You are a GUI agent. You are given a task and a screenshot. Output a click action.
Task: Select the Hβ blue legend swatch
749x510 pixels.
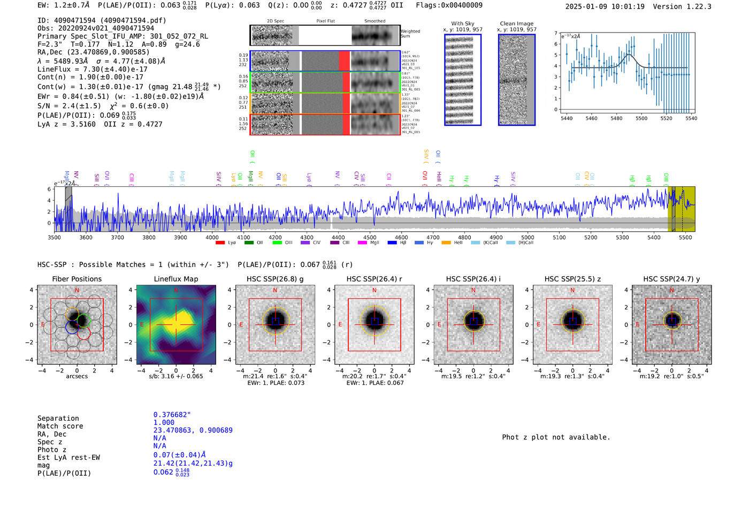(392, 243)
